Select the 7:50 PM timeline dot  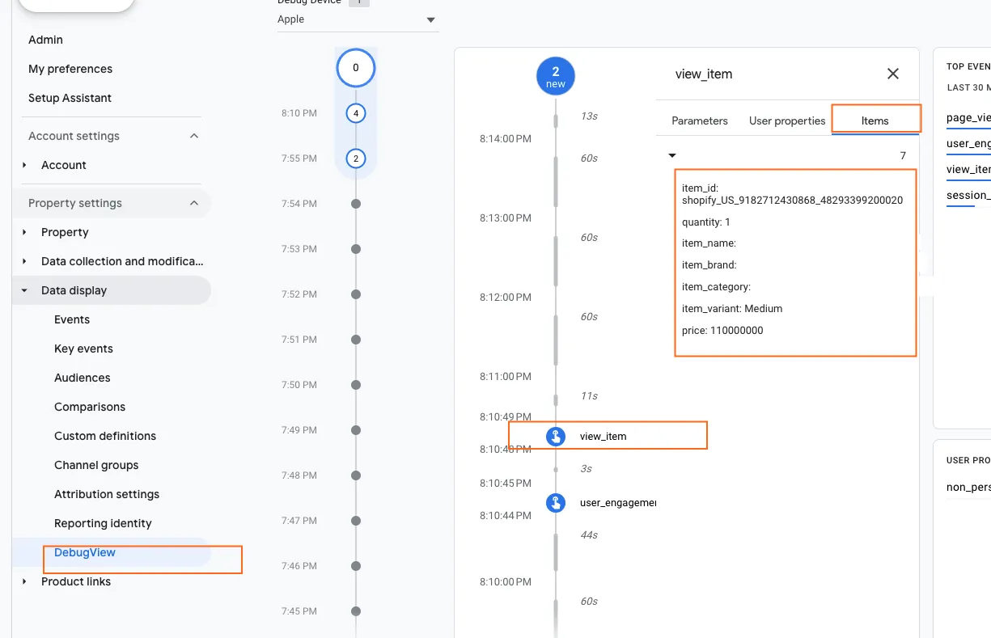click(x=356, y=385)
